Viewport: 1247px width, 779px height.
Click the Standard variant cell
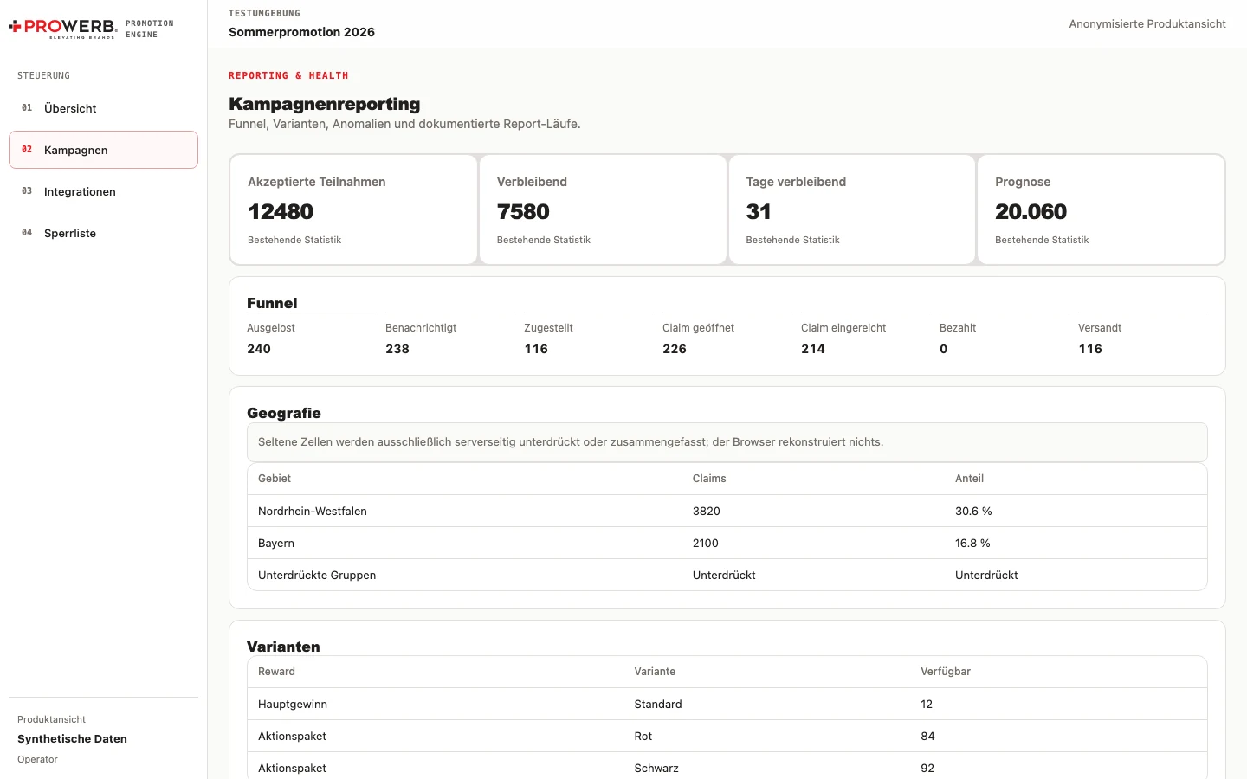tap(658, 705)
